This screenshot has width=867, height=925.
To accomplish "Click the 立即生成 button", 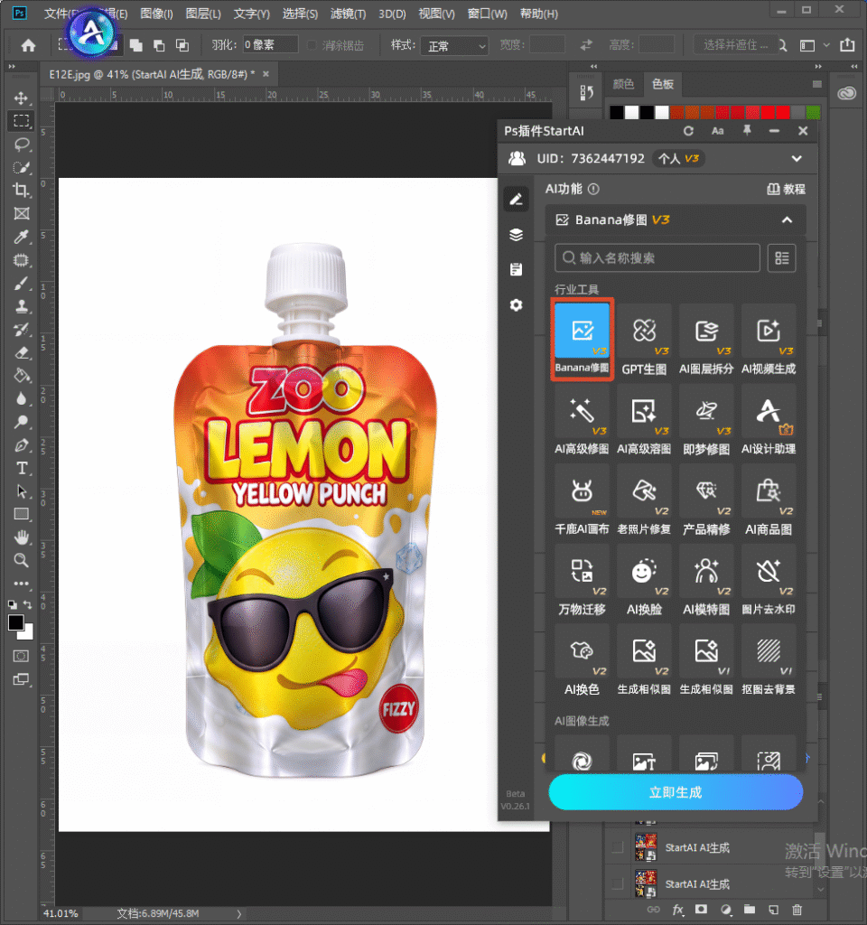I will coord(676,792).
